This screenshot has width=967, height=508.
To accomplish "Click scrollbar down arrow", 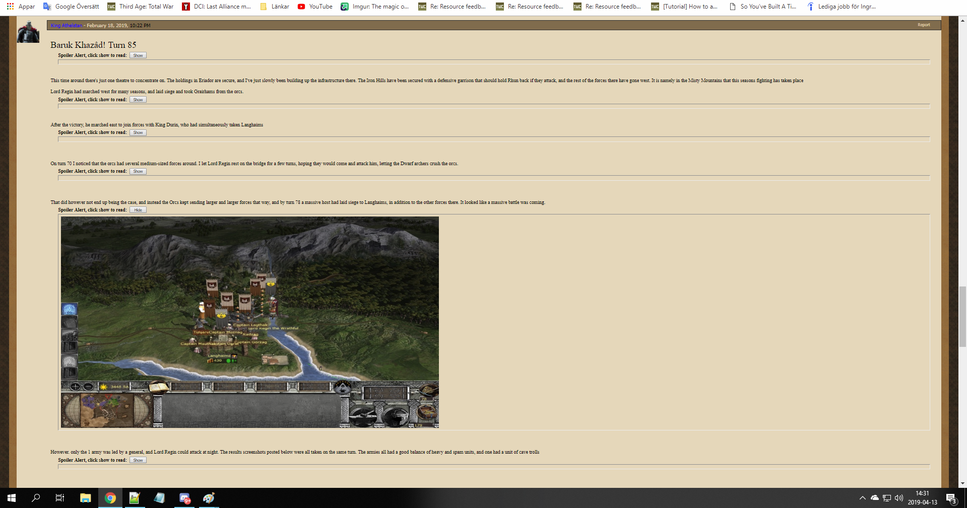I will point(962,483).
